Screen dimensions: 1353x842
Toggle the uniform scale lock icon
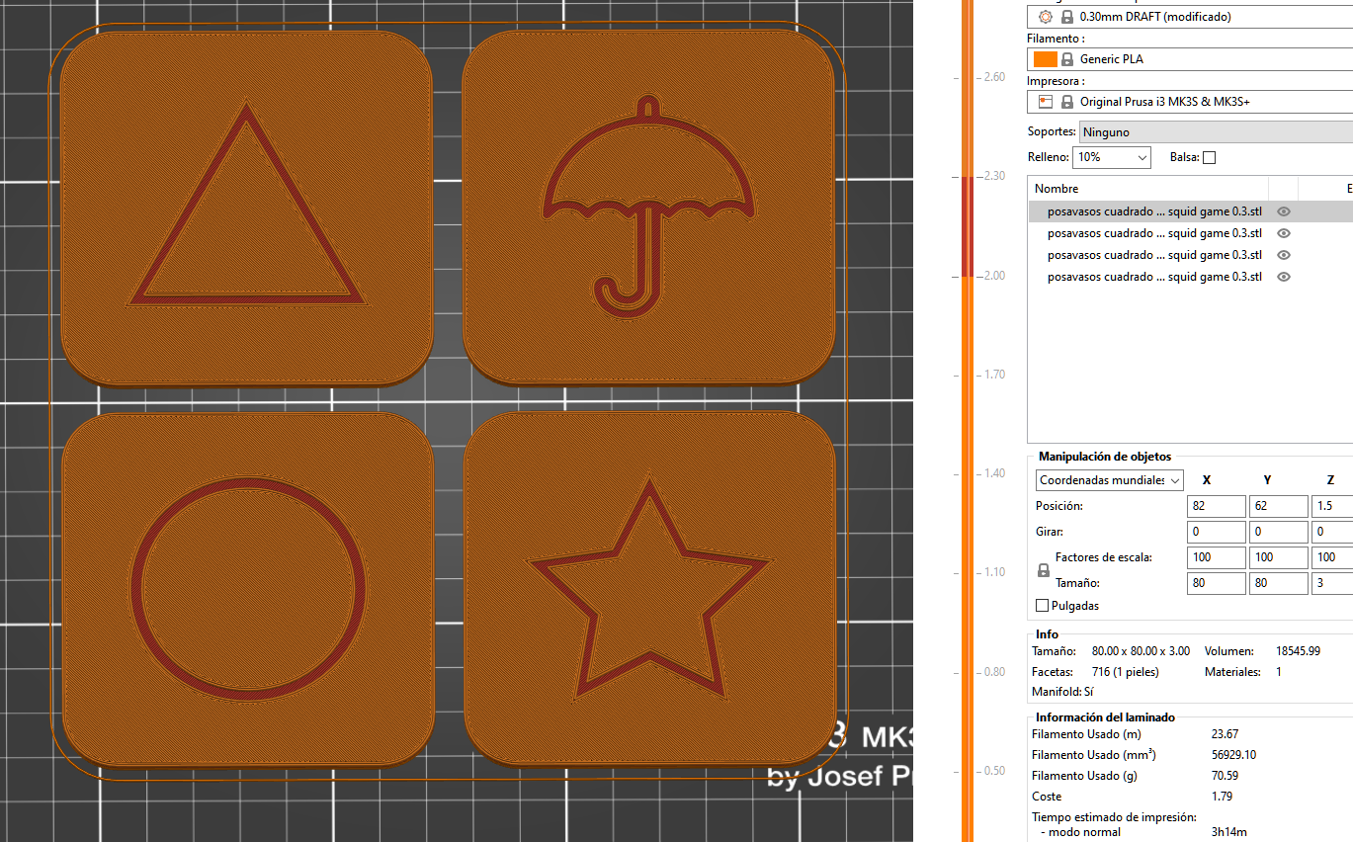point(1043,570)
